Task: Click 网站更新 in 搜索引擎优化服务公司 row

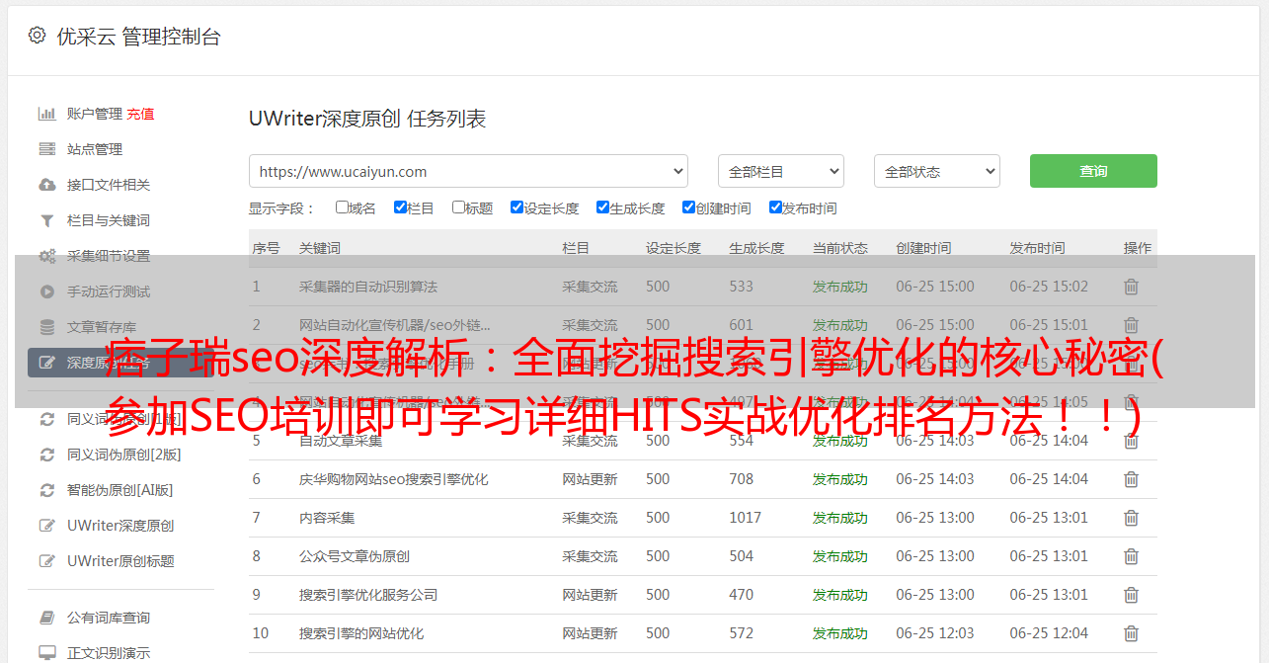Action: click(590, 595)
